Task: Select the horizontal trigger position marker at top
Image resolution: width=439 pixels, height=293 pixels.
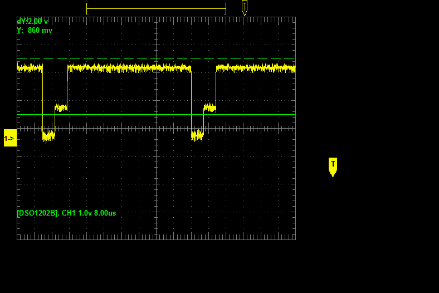Action: click(x=245, y=8)
